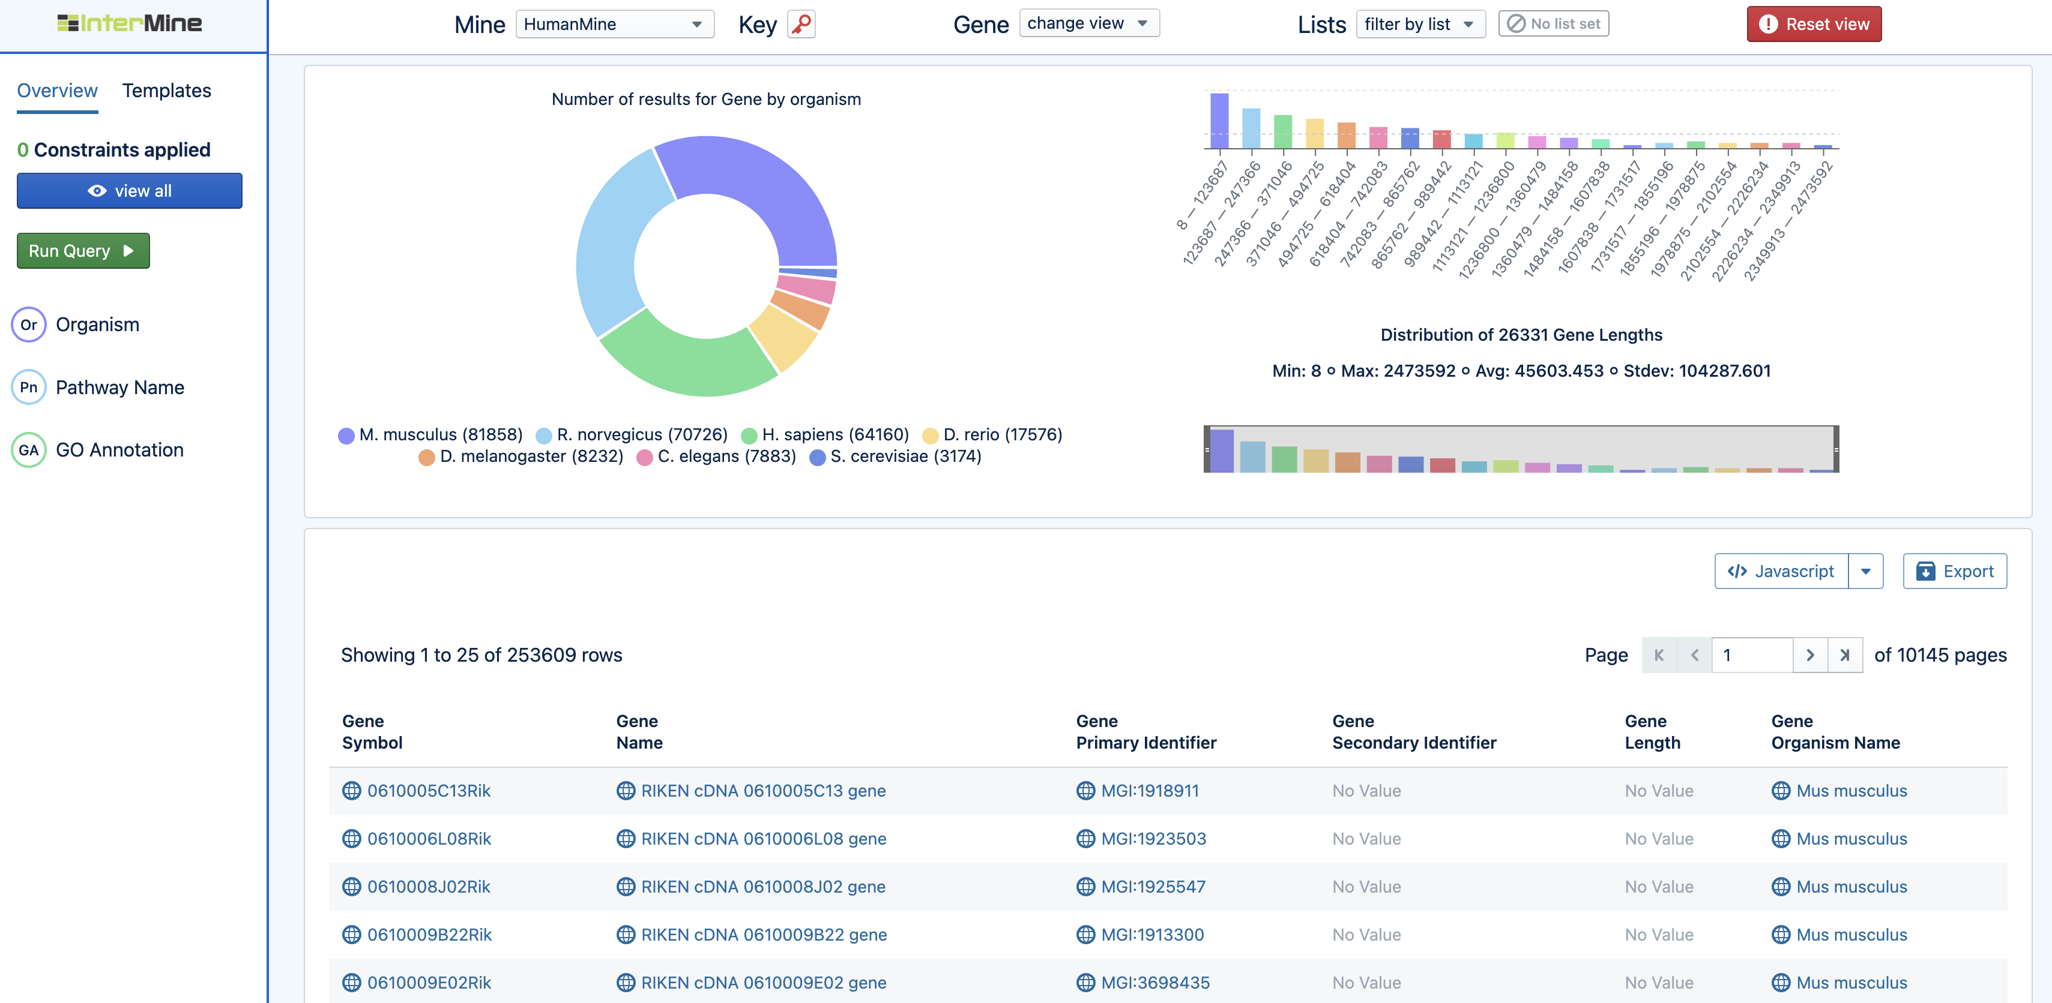Select the GO Annotation constraint icon
The image size is (2052, 1003).
pos(29,449)
